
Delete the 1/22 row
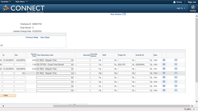[176, 73]
